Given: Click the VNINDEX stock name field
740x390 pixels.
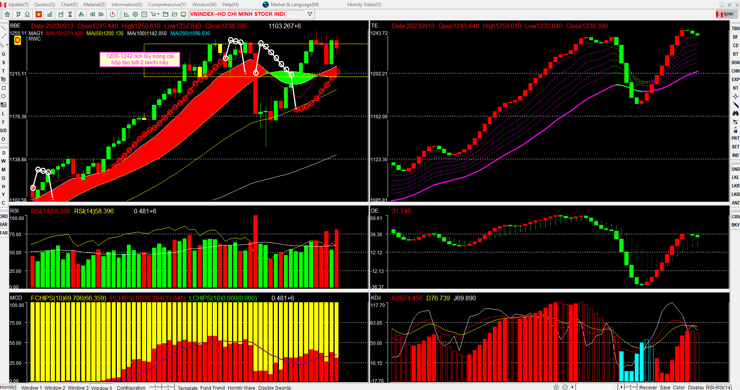Looking at the screenshot, I should coord(238,14).
